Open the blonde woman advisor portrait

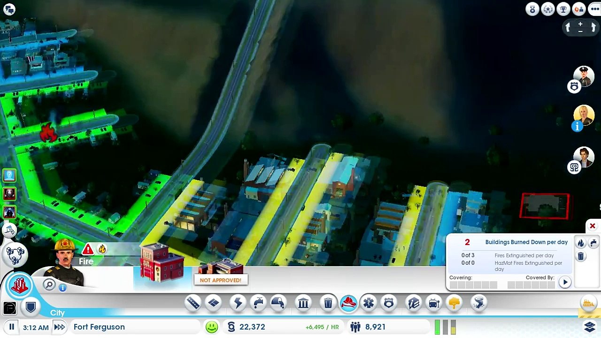[x=584, y=115]
